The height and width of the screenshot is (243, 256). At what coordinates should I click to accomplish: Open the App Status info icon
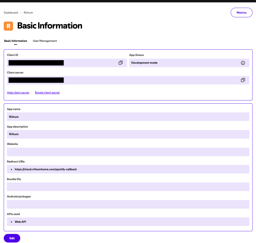pyautogui.click(x=243, y=63)
